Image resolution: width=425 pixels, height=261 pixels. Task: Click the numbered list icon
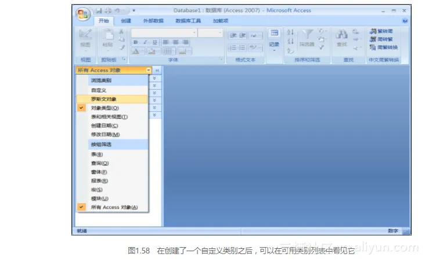(233, 48)
